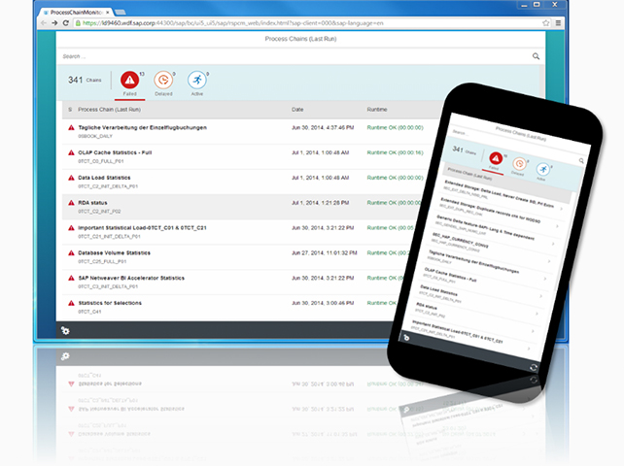Click the Delayed filter icon on phone
Image resolution: width=624 pixels, height=466 pixels.
click(x=519, y=164)
